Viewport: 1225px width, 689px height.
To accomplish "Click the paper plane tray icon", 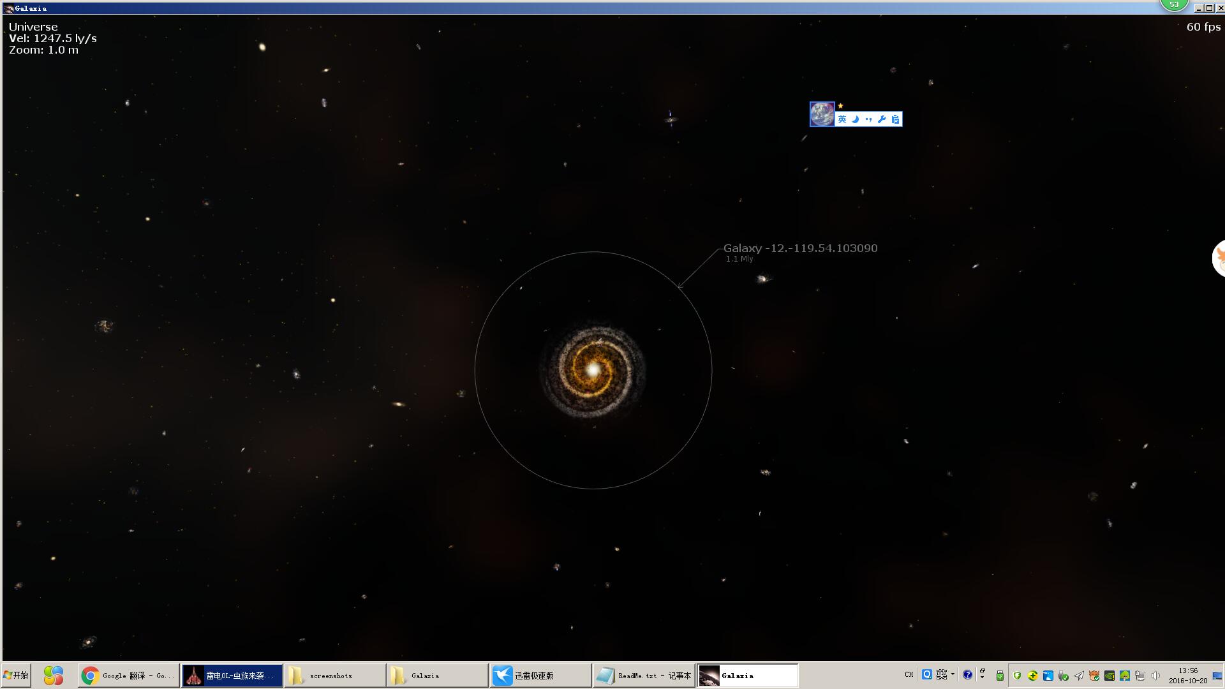I will [1079, 675].
